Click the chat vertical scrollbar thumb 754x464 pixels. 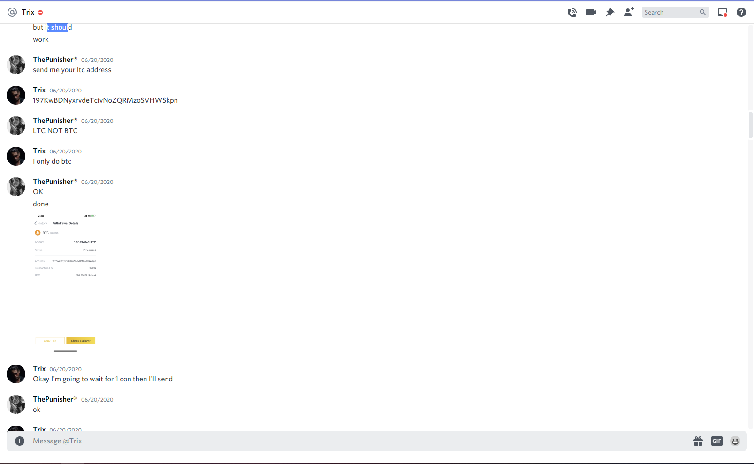(751, 125)
